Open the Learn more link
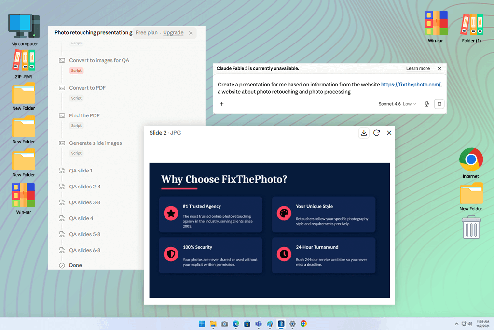494x330 pixels. (418, 68)
